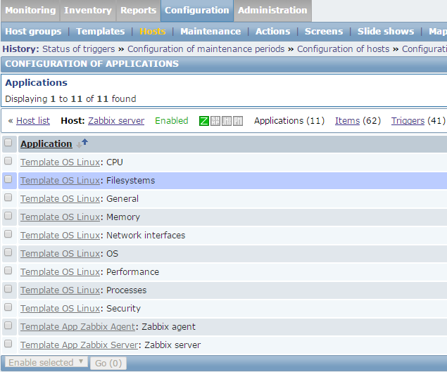Click the Enabled status link

tap(172, 121)
